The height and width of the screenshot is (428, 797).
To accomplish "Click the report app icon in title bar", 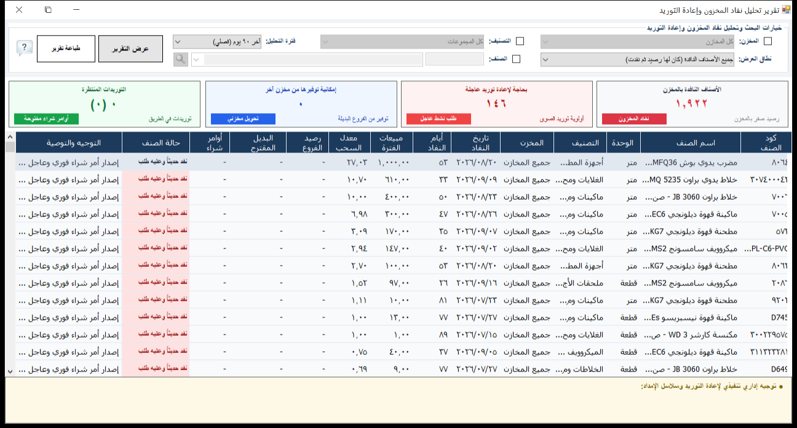I will pos(786,10).
